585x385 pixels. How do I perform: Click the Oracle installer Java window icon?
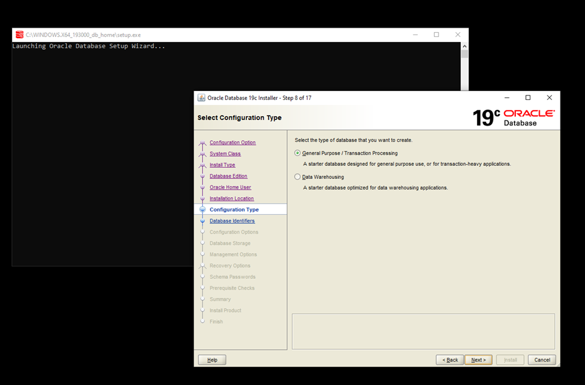(201, 98)
